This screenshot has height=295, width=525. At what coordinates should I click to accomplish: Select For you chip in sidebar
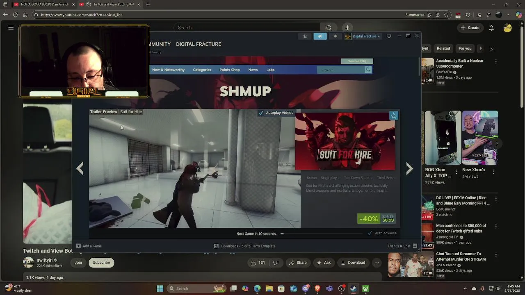pyautogui.click(x=465, y=48)
